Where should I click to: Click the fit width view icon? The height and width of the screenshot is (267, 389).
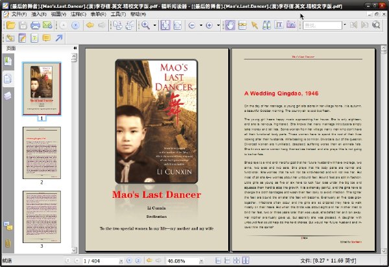177,25
